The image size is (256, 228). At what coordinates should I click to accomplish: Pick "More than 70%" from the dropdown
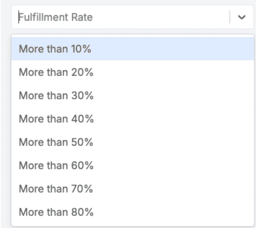[56, 189]
